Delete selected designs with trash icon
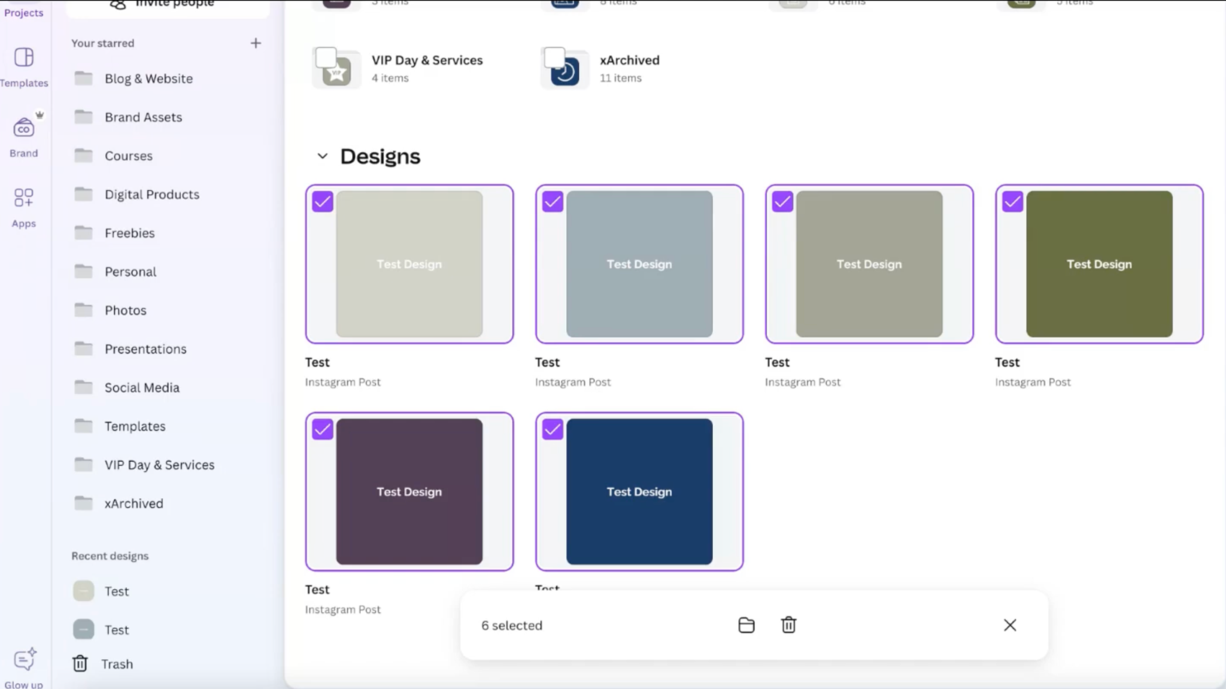The image size is (1226, 689). [x=789, y=625]
